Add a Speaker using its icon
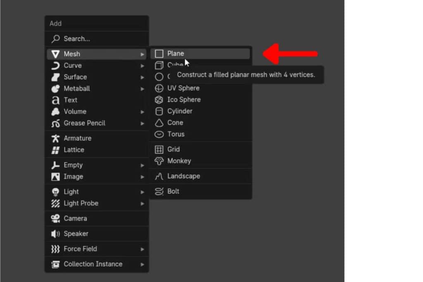This screenshot has width=423, height=282. [55, 233]
